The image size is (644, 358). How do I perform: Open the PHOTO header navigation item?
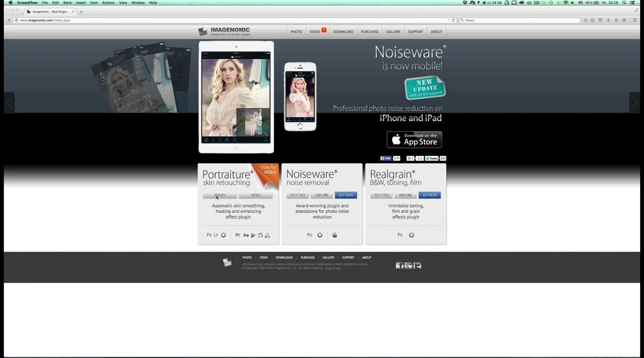point(296,32)
